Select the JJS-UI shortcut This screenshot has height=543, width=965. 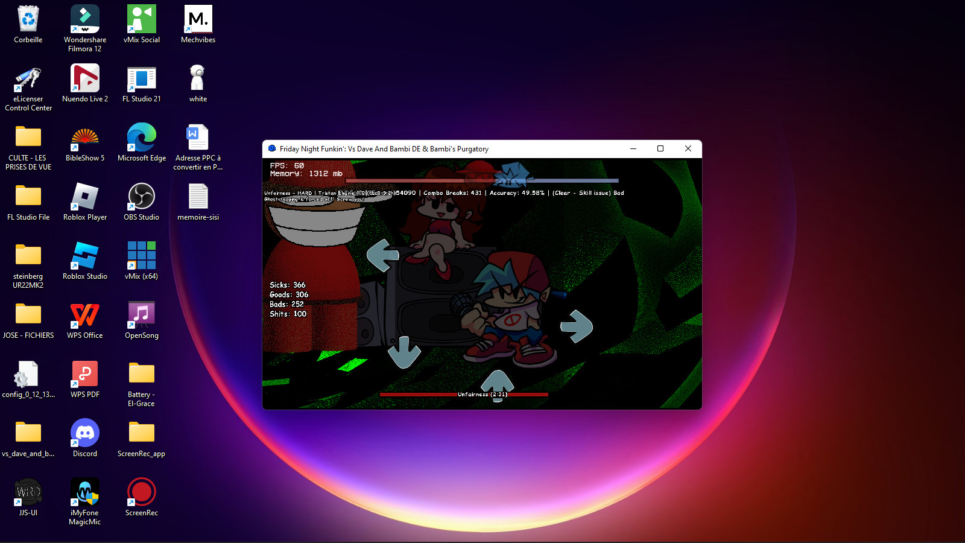click(x=28, y=498)
